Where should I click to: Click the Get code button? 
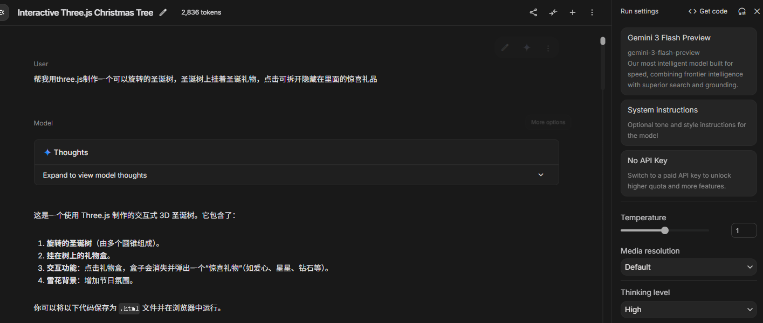point(708,11)
